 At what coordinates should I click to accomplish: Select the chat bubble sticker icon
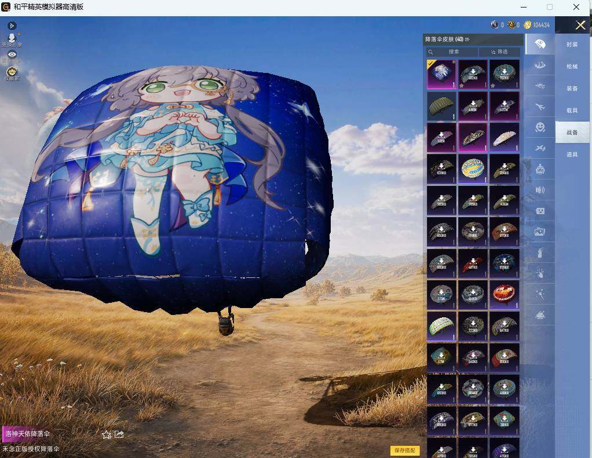click(540, 211)
